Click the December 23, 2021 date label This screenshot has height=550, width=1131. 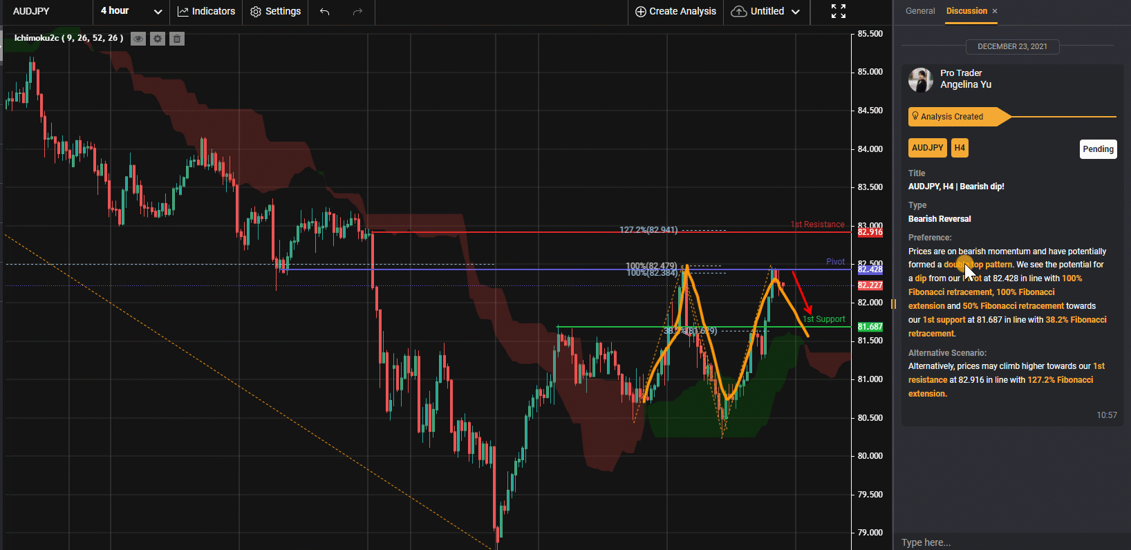tap(1012, 47)
